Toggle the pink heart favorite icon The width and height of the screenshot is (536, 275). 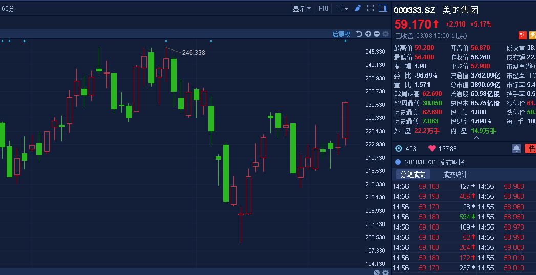coord(432,148)
